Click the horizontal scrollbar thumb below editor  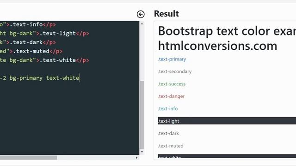pos(28,158)
